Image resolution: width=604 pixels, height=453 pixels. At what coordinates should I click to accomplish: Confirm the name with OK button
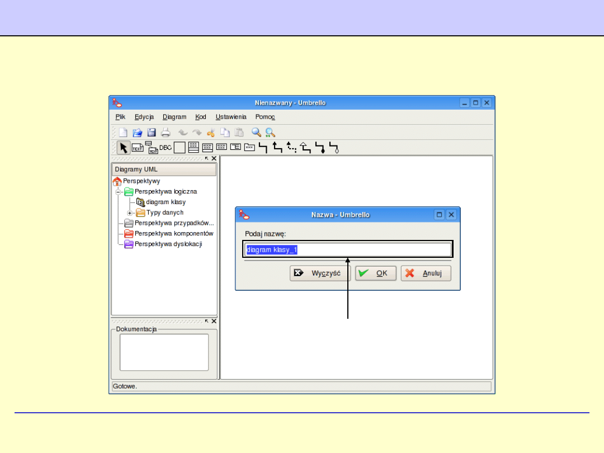(x=376, y=273)
